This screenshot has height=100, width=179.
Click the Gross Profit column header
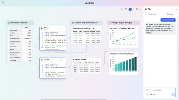click(x=86, y=31)
